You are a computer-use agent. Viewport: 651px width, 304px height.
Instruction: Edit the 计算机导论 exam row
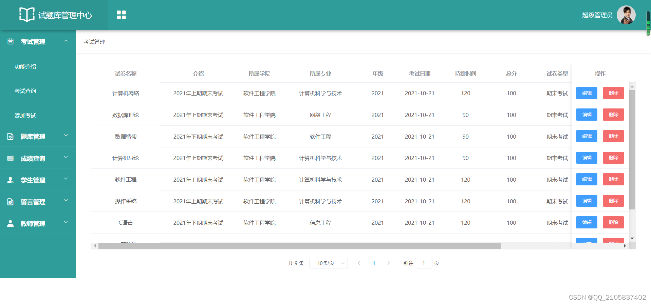587,158
